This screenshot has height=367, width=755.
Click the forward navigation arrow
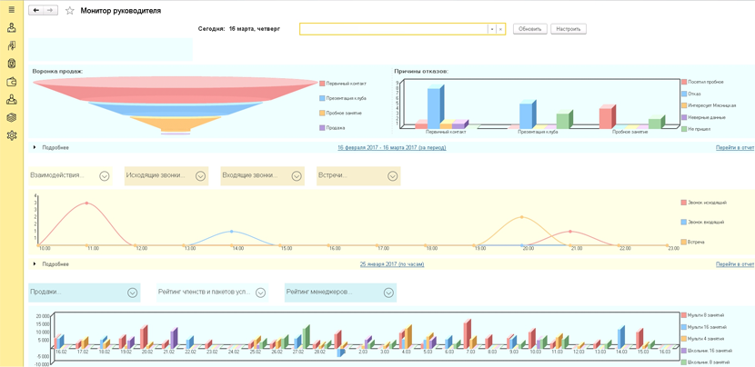click(50, 11)
